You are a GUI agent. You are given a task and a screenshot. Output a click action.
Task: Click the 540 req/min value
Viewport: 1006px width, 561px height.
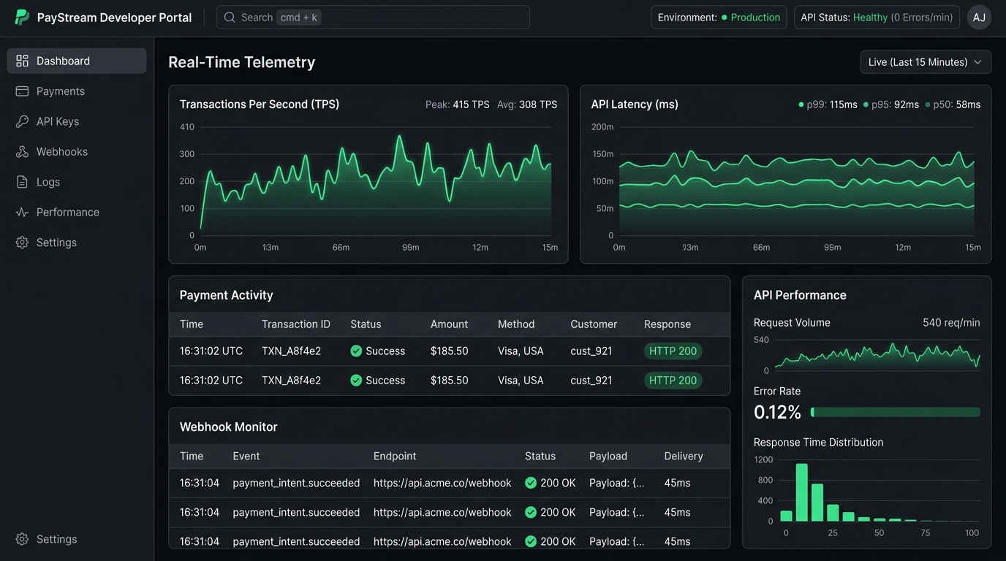click(951, 323)
